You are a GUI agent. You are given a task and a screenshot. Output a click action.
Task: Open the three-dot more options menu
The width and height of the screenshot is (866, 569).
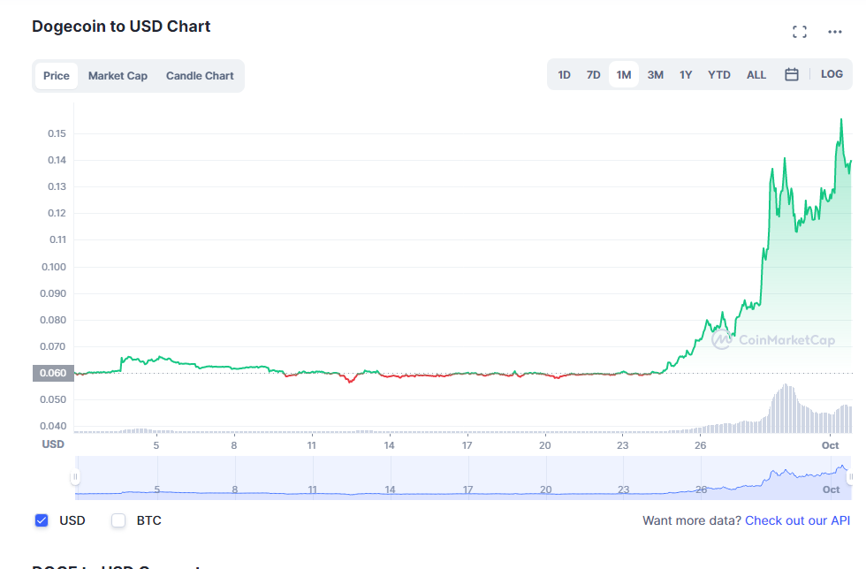pyautogui.click(x=834, y=32)
